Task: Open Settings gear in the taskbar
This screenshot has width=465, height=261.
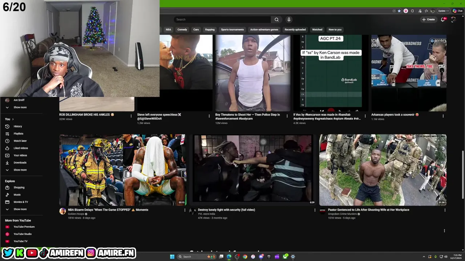Action: 293,257
